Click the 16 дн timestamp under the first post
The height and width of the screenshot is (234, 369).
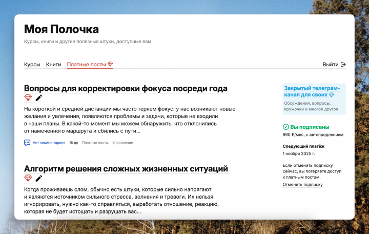pos(73,143)
